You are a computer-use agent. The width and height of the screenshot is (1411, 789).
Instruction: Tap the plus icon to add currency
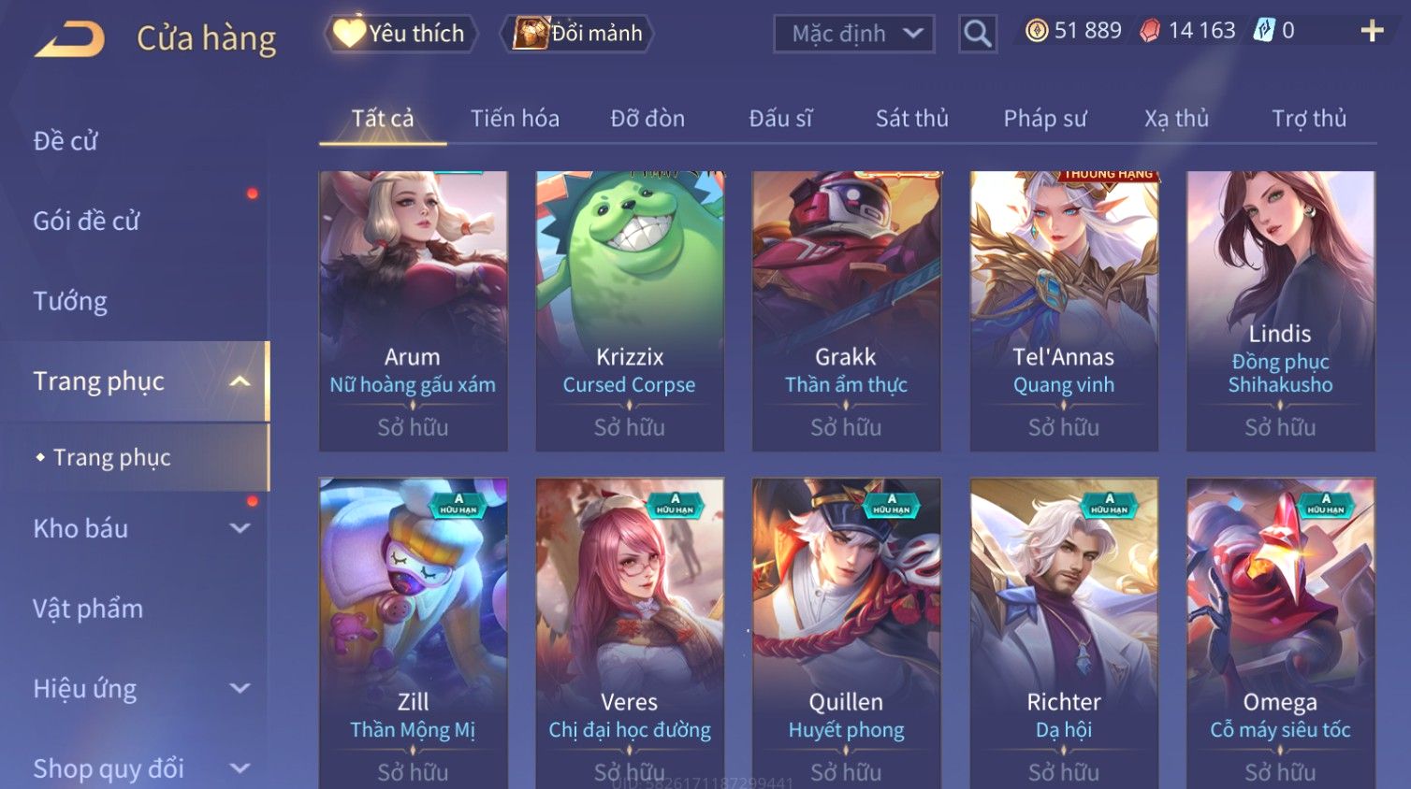[x=1372, y=31]
